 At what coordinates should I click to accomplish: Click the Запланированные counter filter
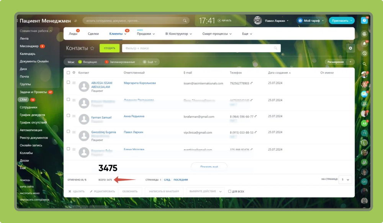[120, 62]
